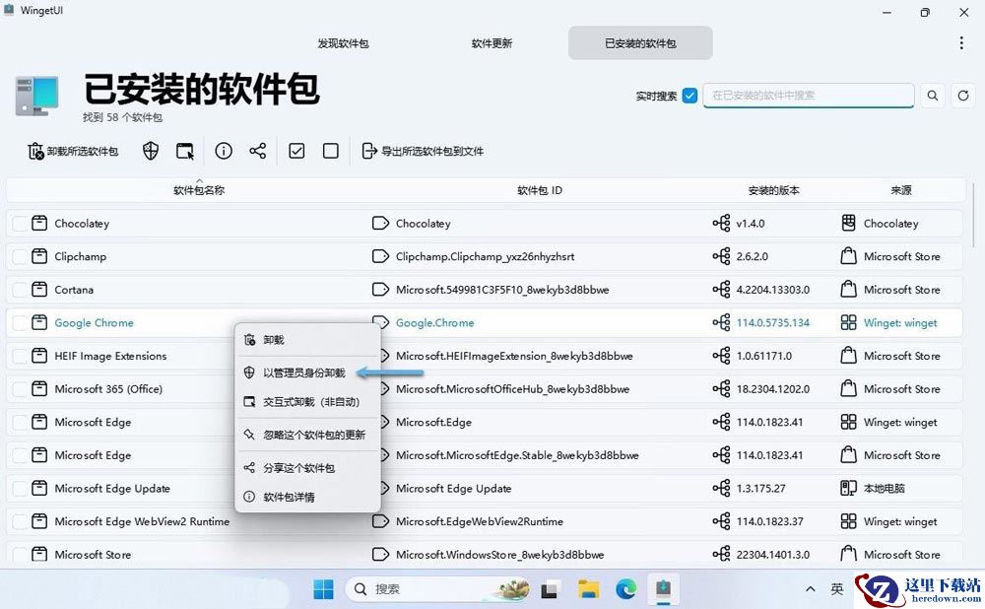Tick the checkbox for Microsoft 365 (Office)

point(20,389)
